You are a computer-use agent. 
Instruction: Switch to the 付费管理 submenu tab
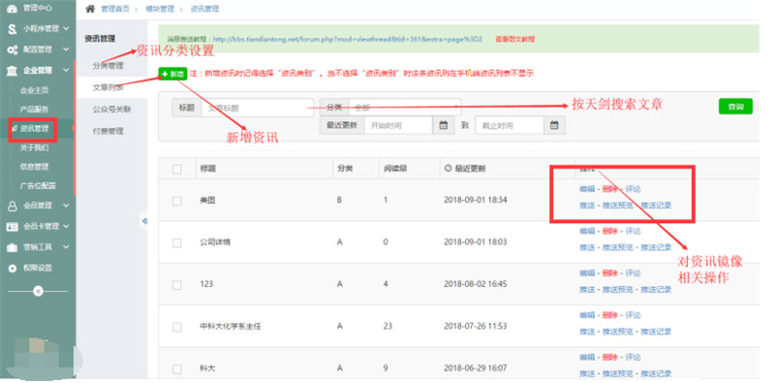point(108,131)
